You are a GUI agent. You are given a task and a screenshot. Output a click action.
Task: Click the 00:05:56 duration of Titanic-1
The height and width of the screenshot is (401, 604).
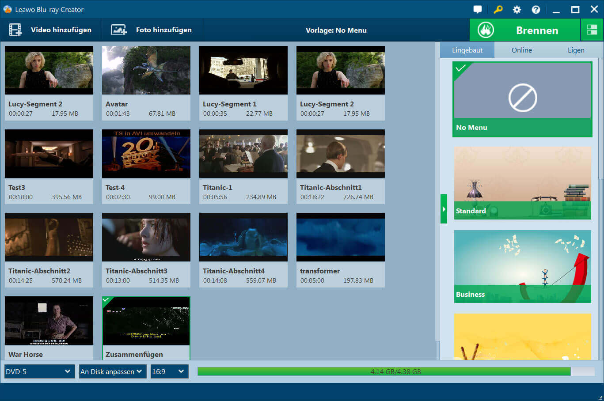pos(215,197)
